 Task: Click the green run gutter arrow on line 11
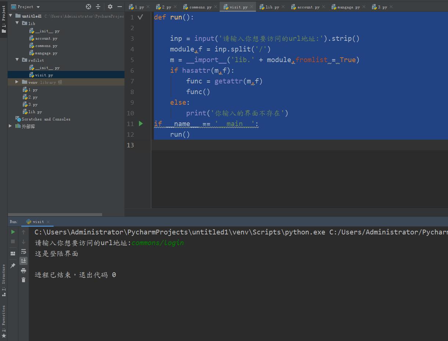coord(141,124)
